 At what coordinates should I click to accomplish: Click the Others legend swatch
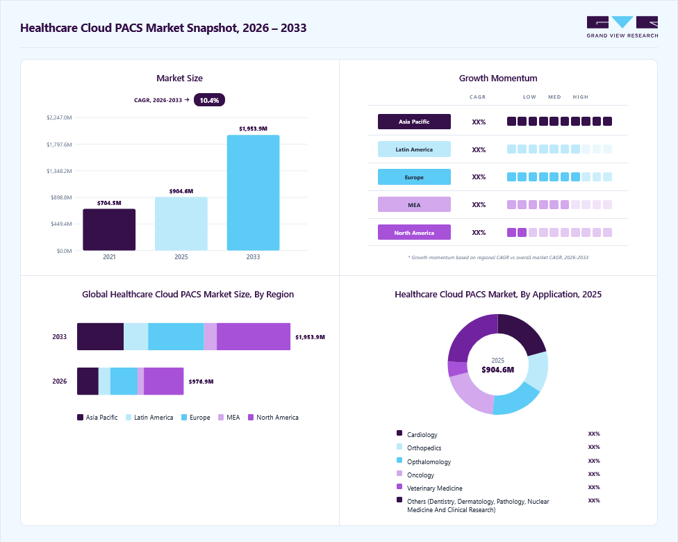coord(399,500)
